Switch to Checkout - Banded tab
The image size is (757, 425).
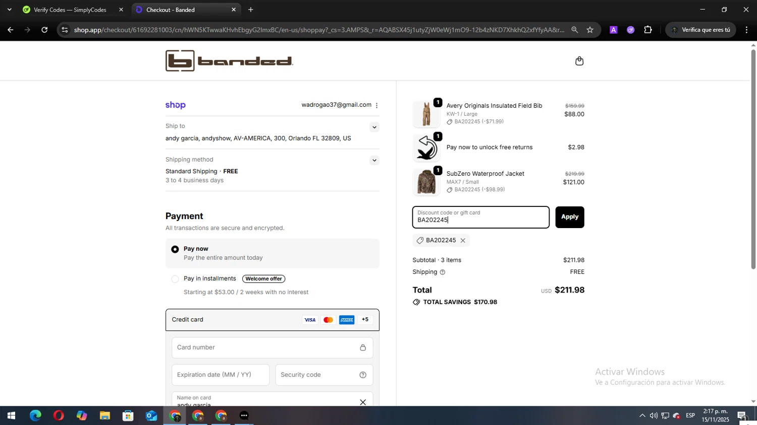coord(186,10)
